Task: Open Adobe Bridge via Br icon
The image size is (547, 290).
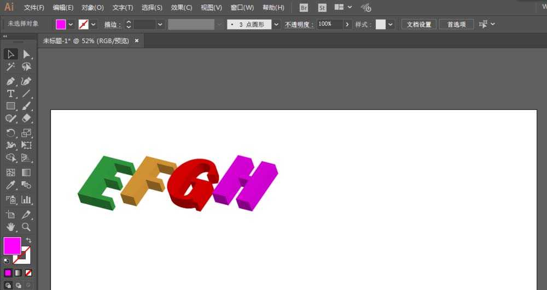Action: pos(304,8)
